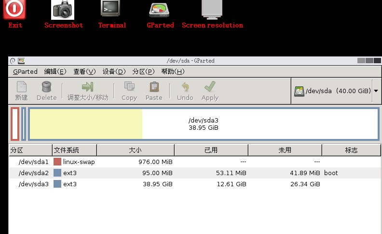Image resolution: width=382 pixels, height=234 pixels.
Task: Open the Exit desktop icon
Action: click(14, 10)
